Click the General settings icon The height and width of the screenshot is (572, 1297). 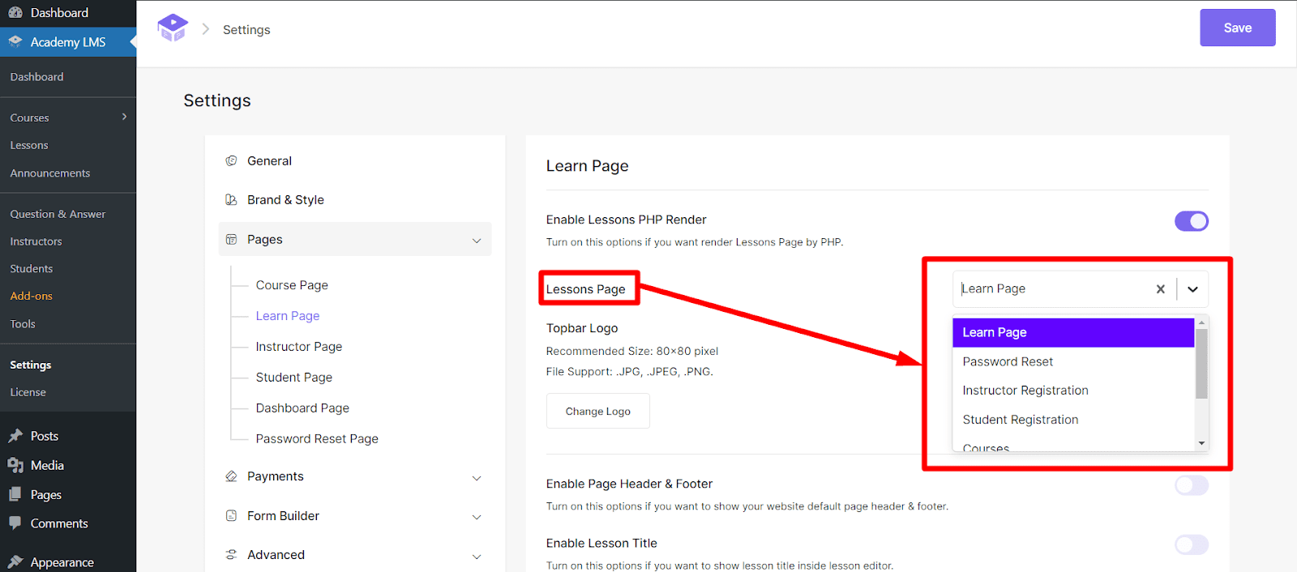[231, 160]
